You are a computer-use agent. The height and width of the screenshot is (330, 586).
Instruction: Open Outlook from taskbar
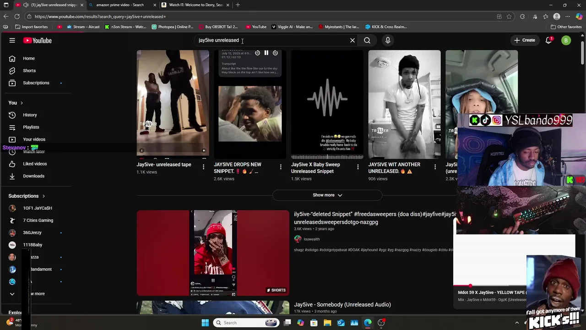(x=341, y=323)
